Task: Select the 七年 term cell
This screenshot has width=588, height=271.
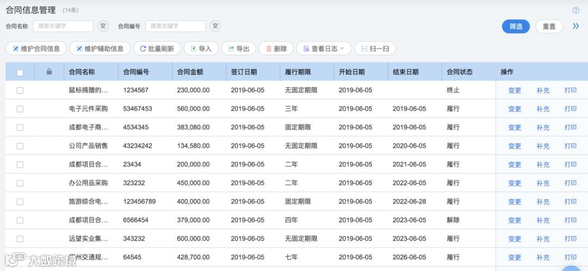Action: coord(291,257)
